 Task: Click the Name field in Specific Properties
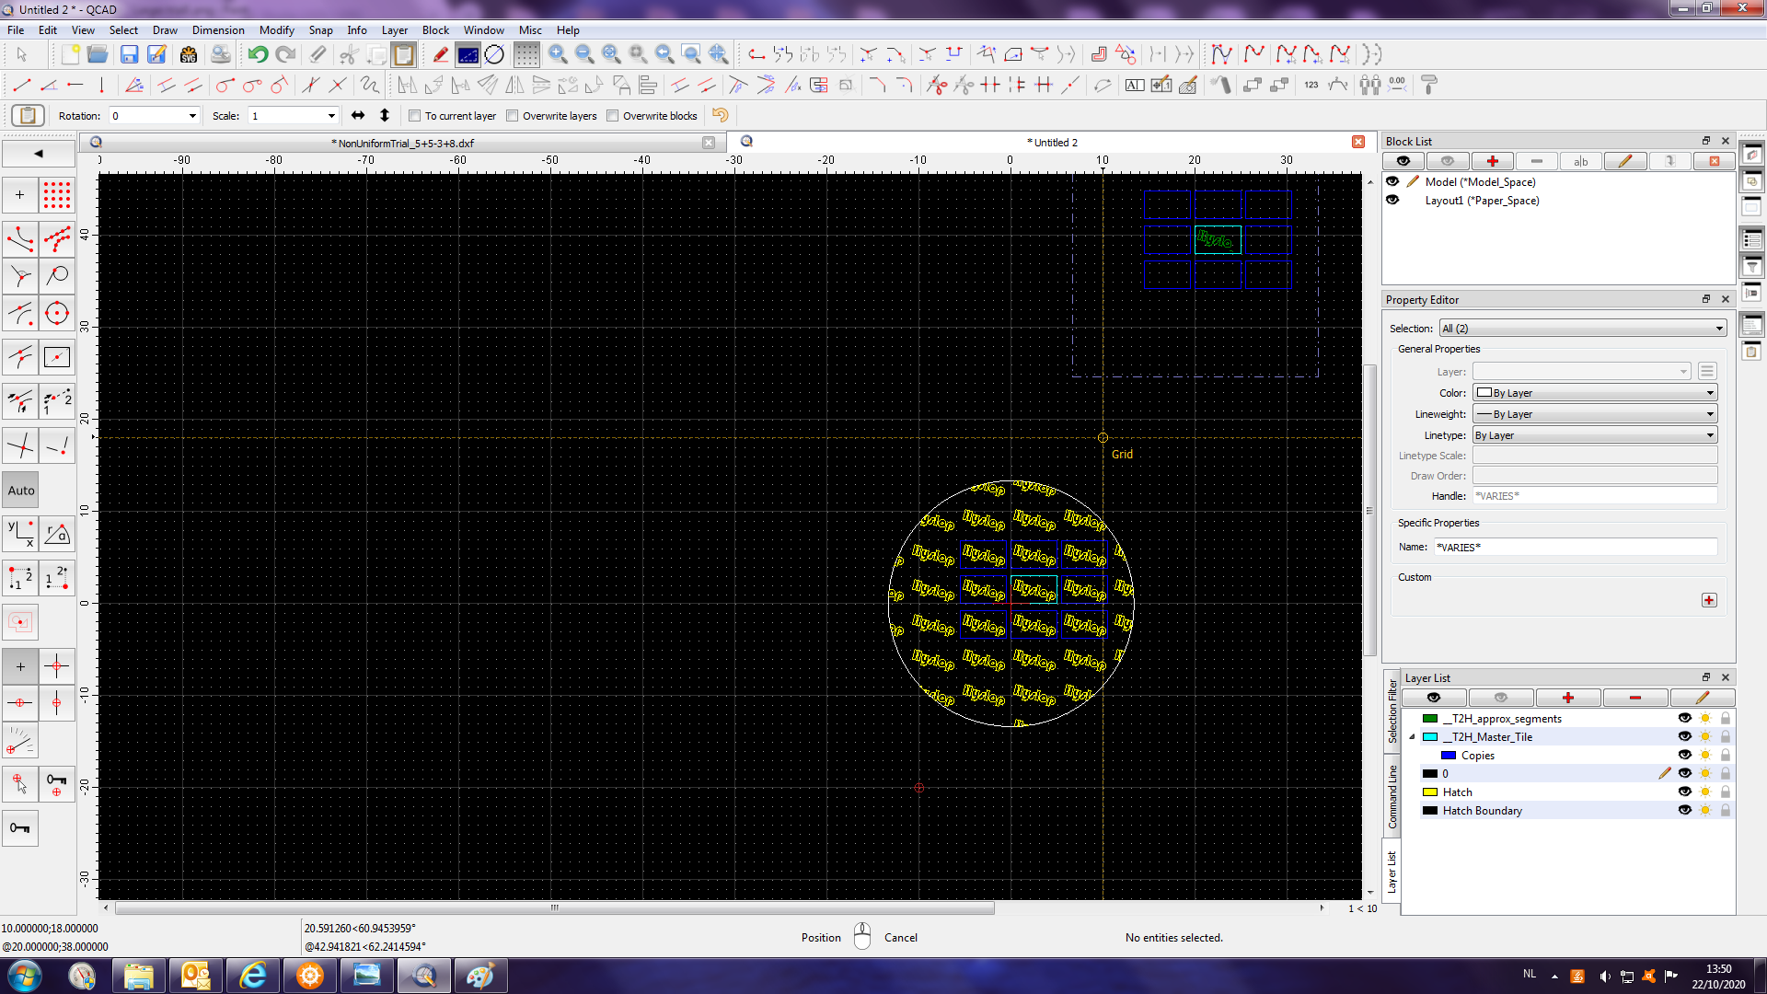tap(1575, 547)
